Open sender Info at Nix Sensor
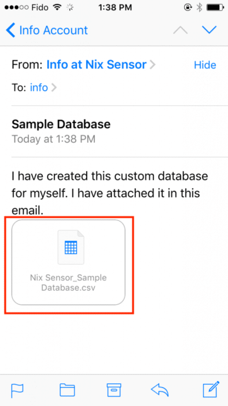This screenshot has height=406, width=228. (x=97, y=65)
